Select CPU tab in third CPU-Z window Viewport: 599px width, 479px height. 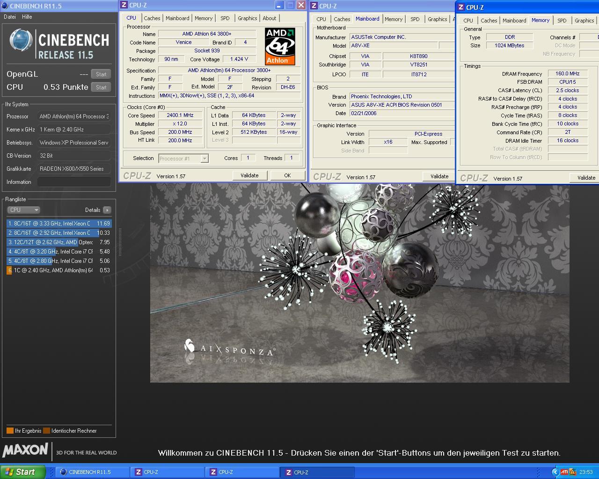468,21
